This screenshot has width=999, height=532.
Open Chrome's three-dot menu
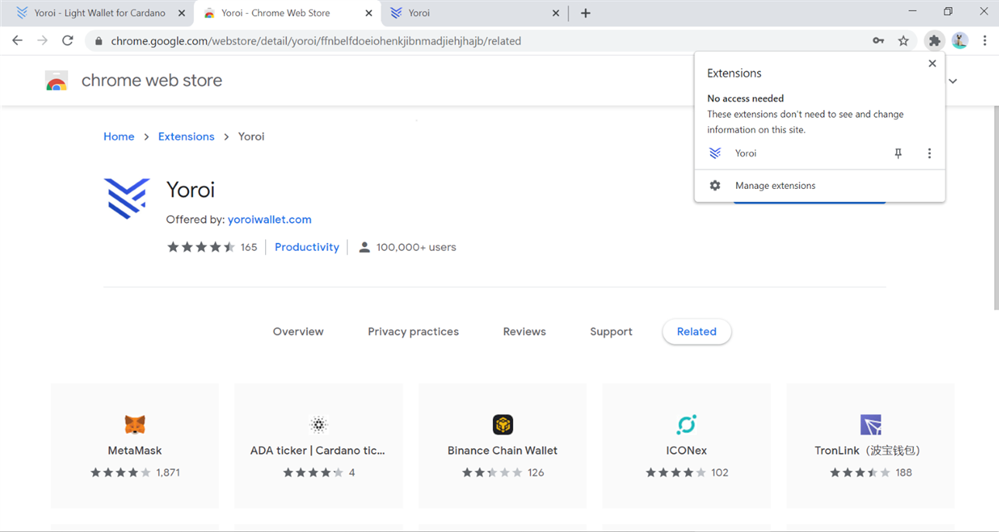click(984, 41)
